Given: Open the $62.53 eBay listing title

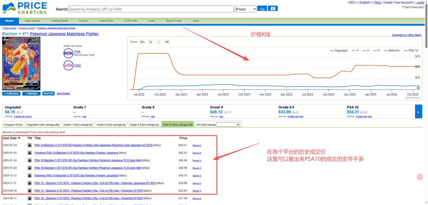Looking at the screenshot, I should [x=76, y=153].
